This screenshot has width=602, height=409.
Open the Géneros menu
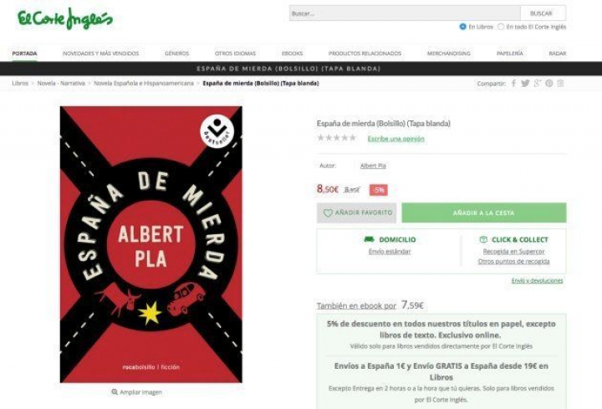coord(177,54)
